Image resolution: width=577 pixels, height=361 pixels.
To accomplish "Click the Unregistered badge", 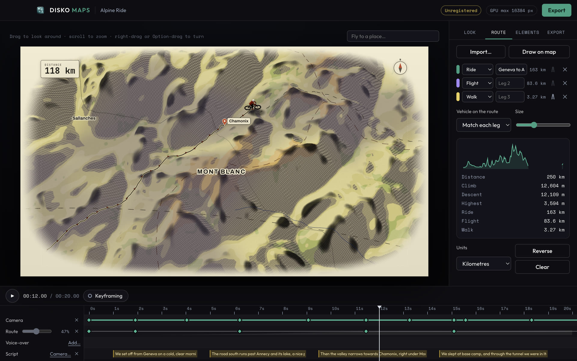I will (x=461, y=11).
